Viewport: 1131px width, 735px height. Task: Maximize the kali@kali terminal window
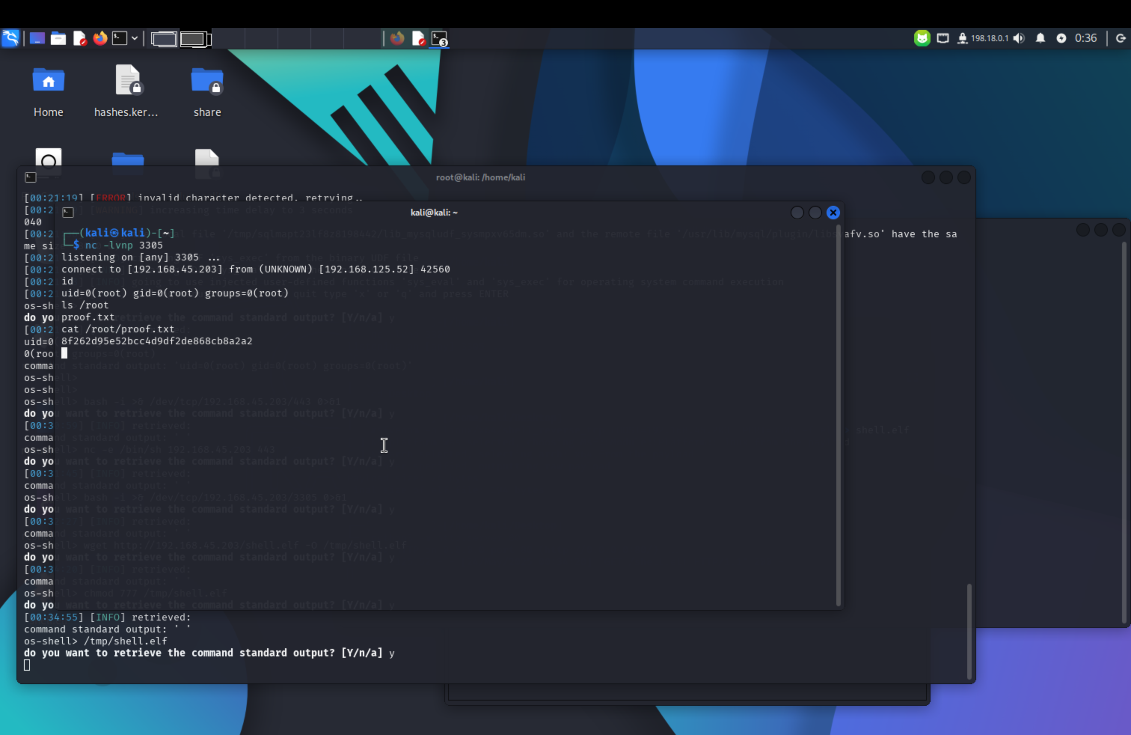point(815,213)
